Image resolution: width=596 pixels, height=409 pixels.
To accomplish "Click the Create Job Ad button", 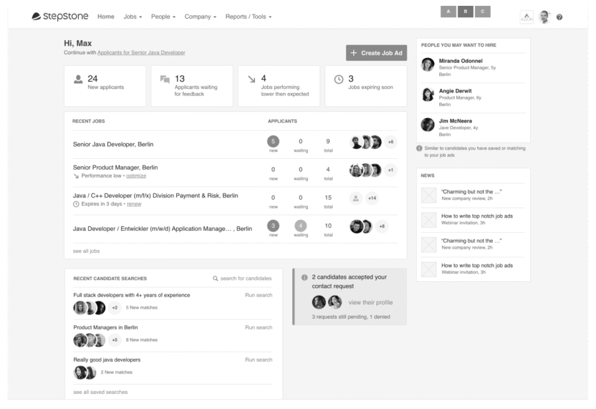I will pyautogui.click(x=376, y=53).
